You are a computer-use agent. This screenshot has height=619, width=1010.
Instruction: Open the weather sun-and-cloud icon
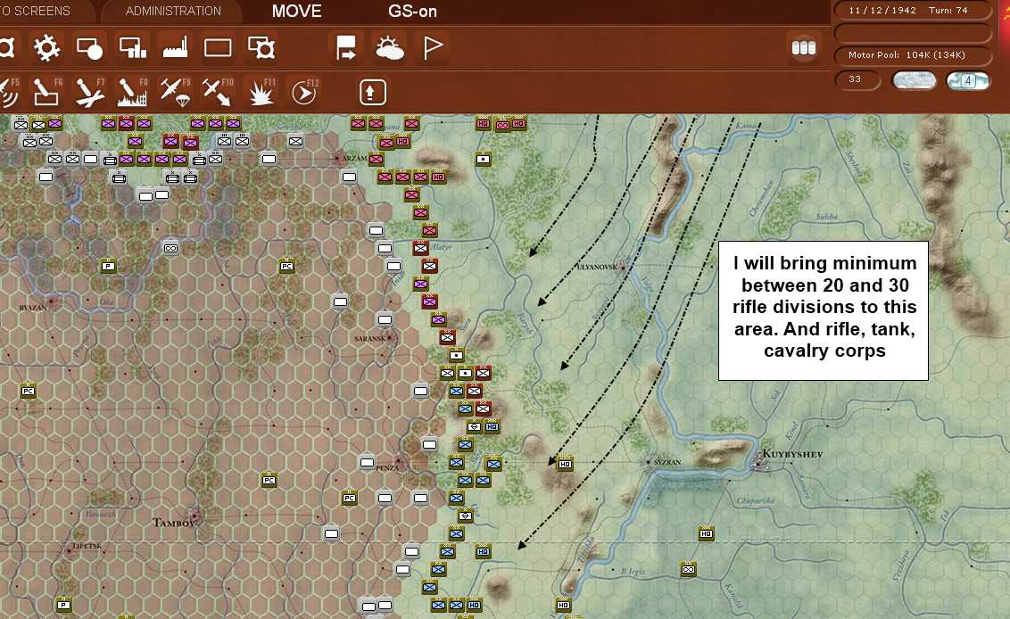(389, 48)
